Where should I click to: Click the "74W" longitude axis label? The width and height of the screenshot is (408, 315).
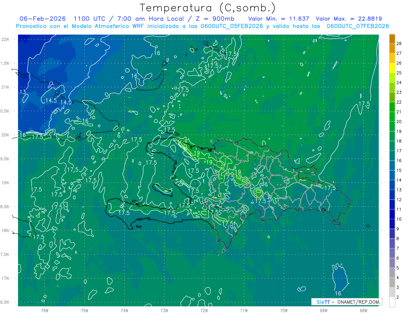tap(124, 311)
